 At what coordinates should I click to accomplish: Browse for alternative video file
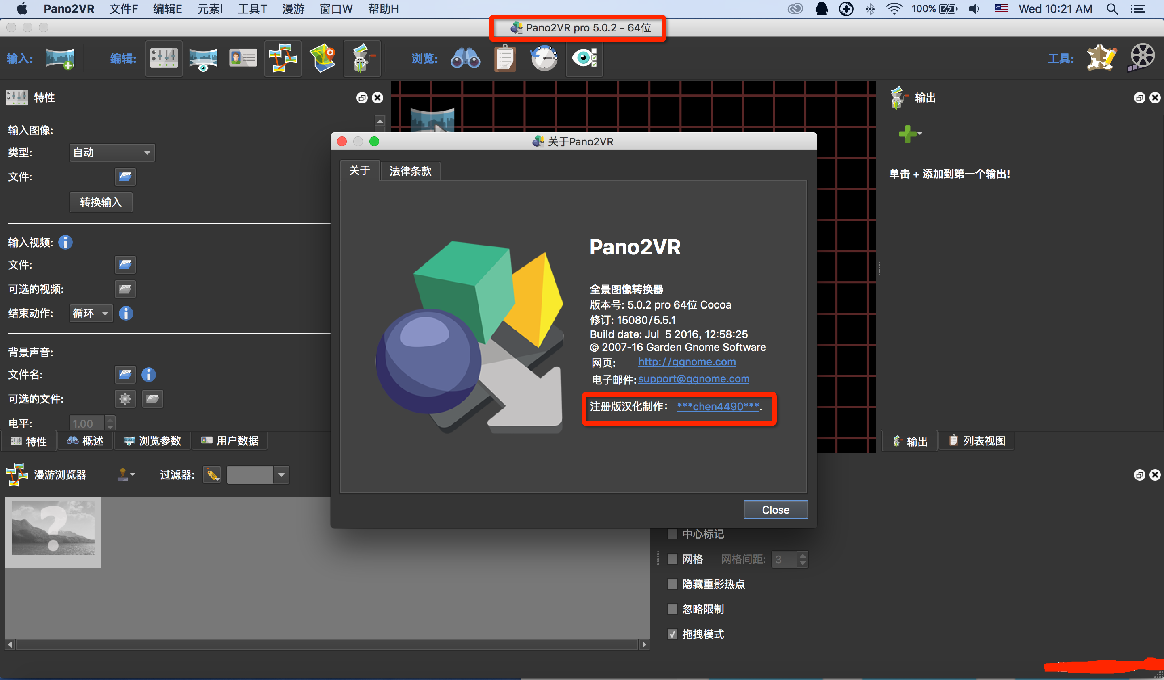(125, 289)
